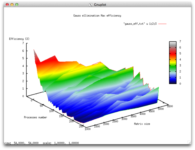
Task: Click the 1000 matrix size tick label
Action: [87, 129]
